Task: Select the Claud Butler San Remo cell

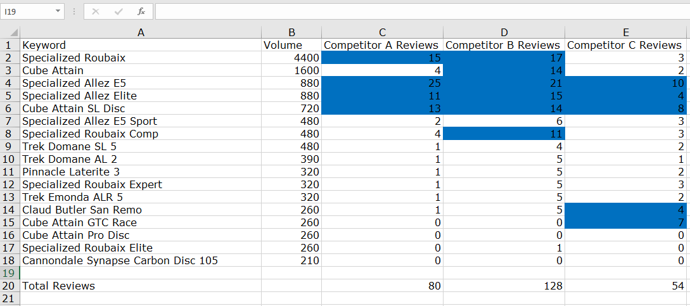Action: pyautogui.click(x=141, y=210)
